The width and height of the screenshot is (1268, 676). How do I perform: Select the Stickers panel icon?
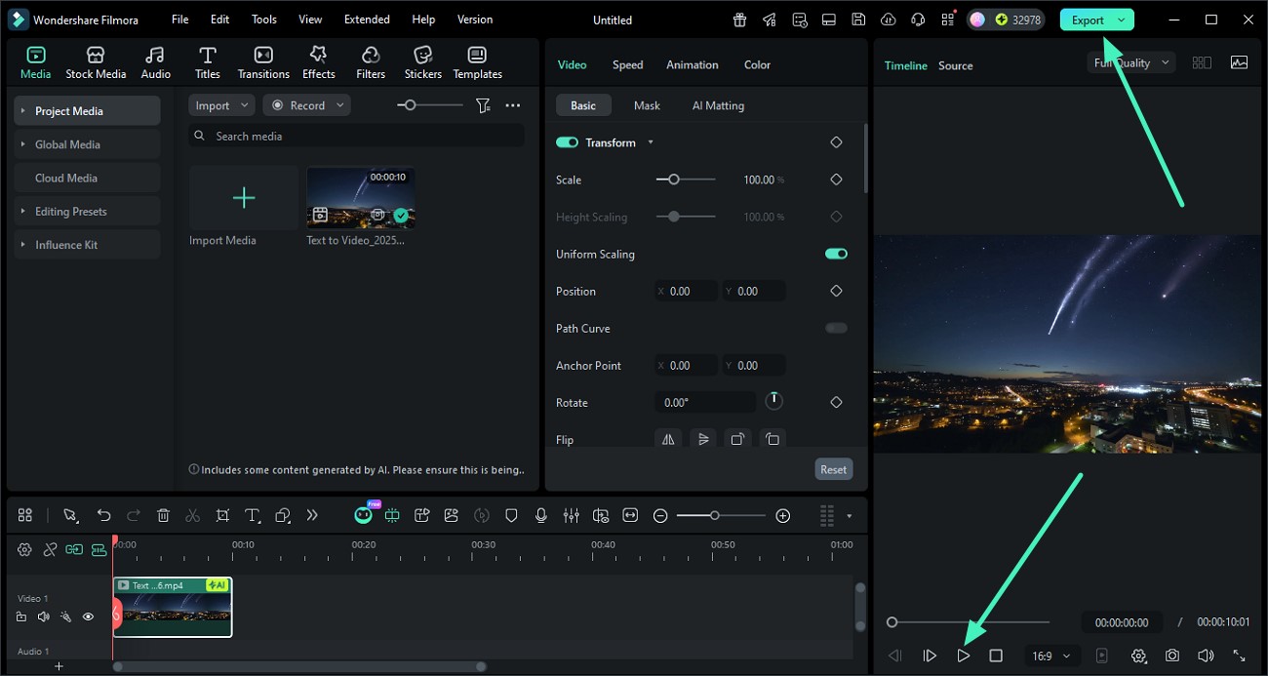[422, 60]
